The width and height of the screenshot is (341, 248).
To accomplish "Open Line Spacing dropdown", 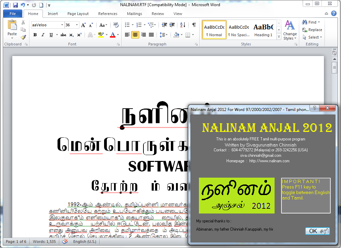I will [164, 35].
